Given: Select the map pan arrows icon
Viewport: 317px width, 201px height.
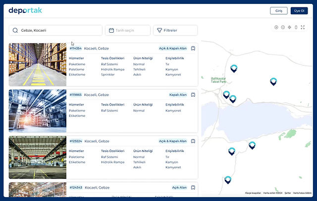Looking at the screenshot, I should click(x=289, y=27).
